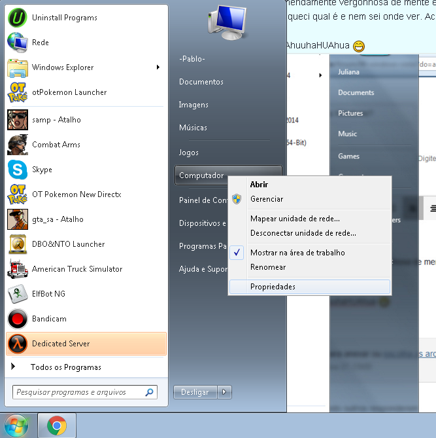Viewport: 436px width, 438px height.
Task: Open the Skype icon
Action: tap(17, 170)
